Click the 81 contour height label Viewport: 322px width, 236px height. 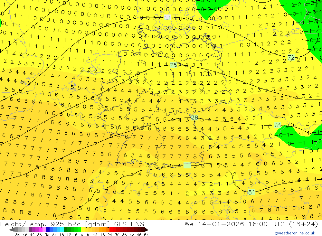coord(251,192)
